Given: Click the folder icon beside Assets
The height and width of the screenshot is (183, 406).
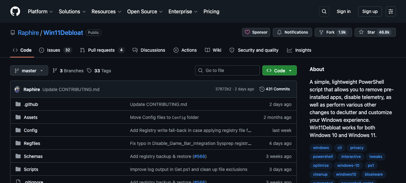Looking at the screenshot, I should [x=18, y=117].
